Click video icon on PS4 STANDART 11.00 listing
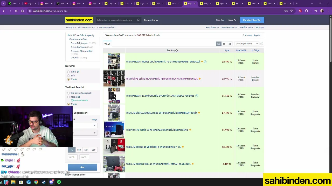Viewport: 332px width, 186px height. pos(197,96)
